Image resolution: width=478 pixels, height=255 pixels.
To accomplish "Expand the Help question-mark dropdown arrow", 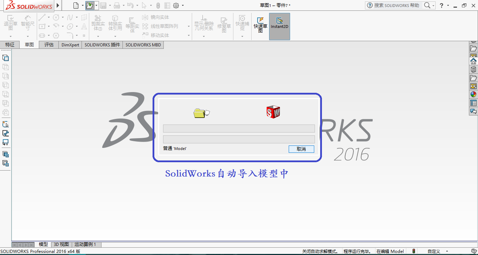I will [x=448, y=6].
